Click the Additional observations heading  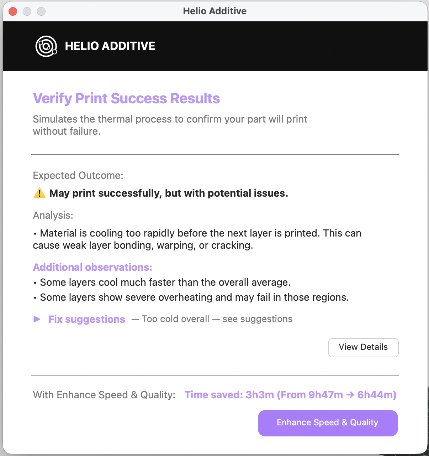point(92,267)
